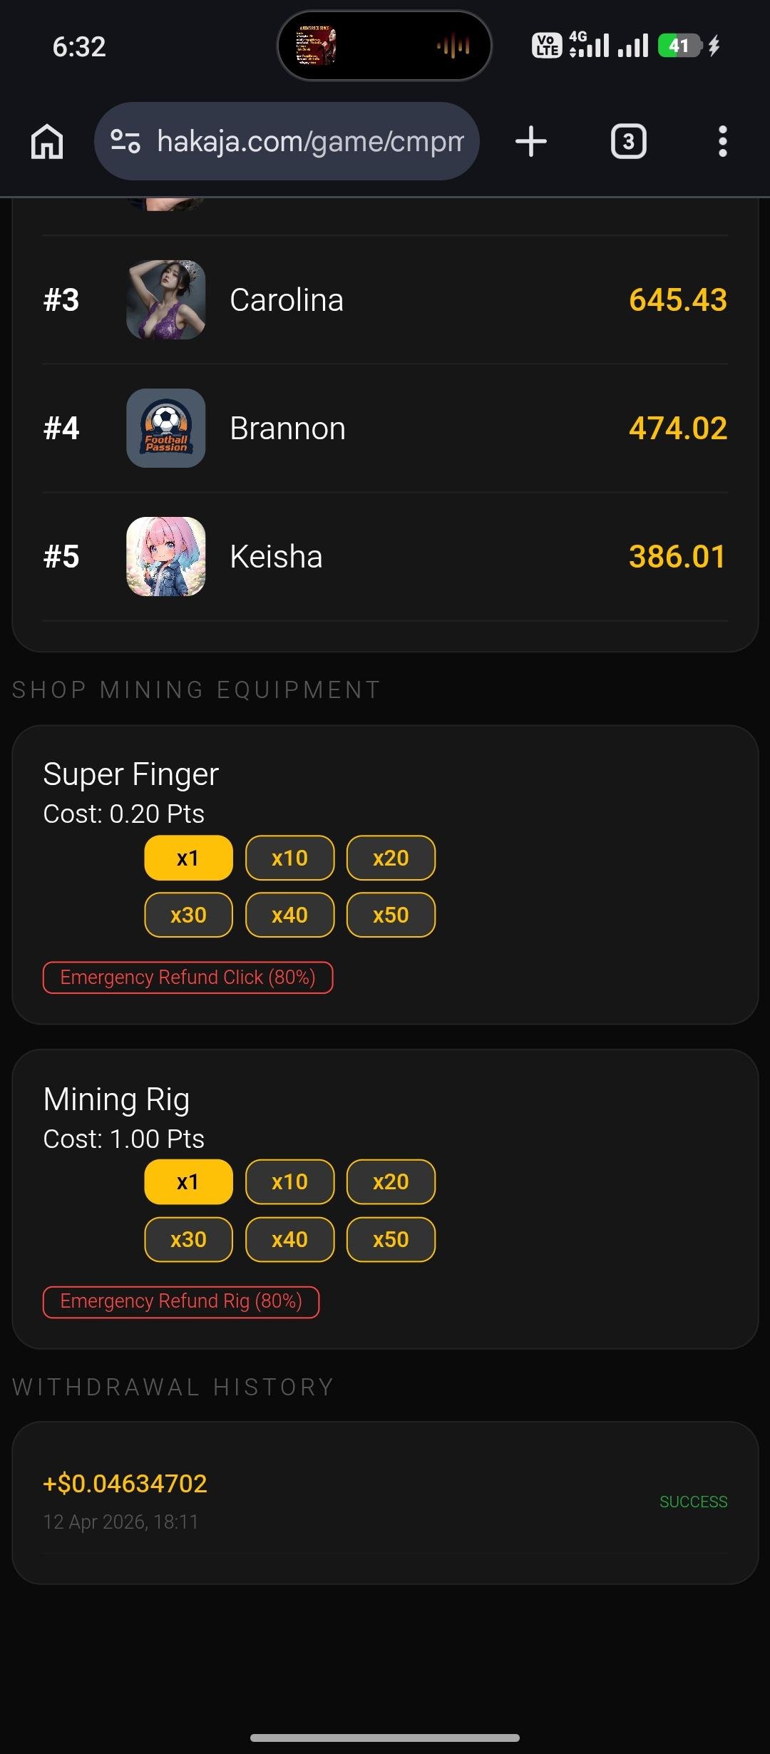This screenshot has height=1754, width=770.
Task: Tap the Android gesture navigation bar
Action: pos(385,1738)
